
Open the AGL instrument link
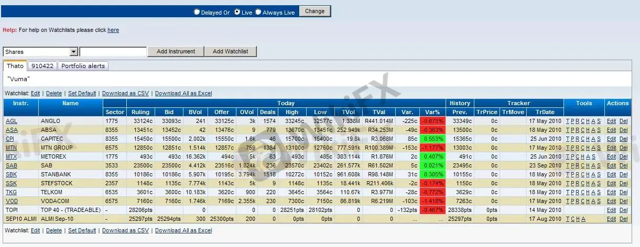tap(11, 121)
